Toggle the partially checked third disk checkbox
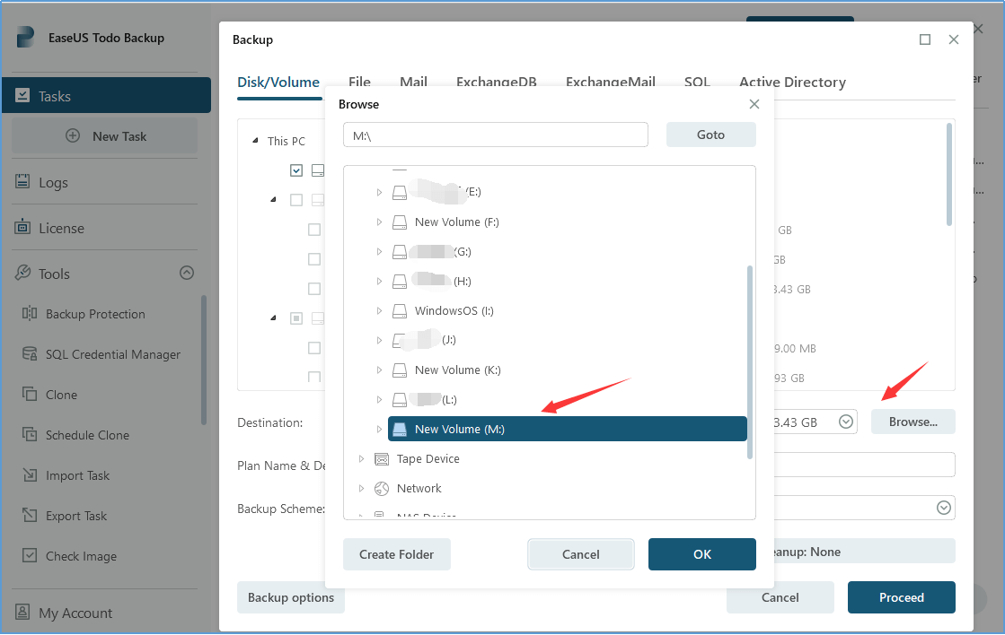Screen dimensions: 1005x635 coord(296,318)
